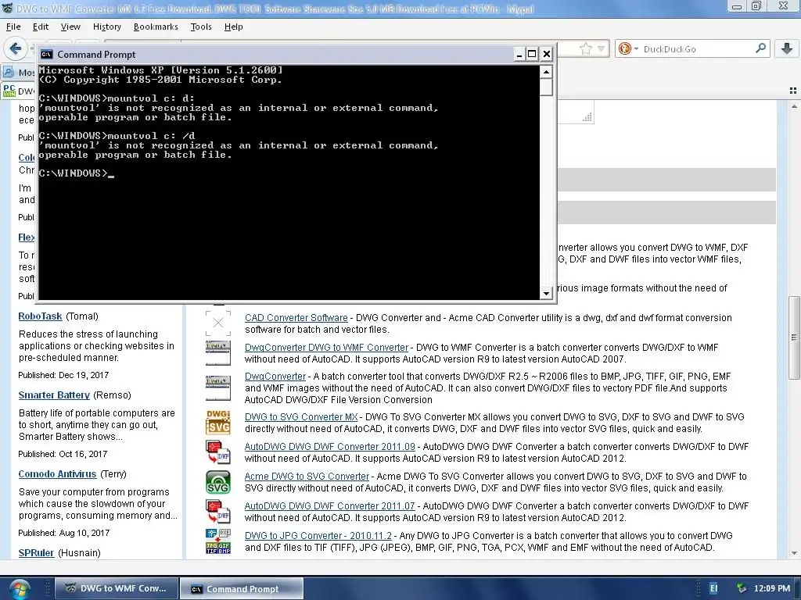The width and height of the screenshot is (801, 600).
Task: Click the text 'Published: Aug 10, 2017'
Action: coord(64,533)
